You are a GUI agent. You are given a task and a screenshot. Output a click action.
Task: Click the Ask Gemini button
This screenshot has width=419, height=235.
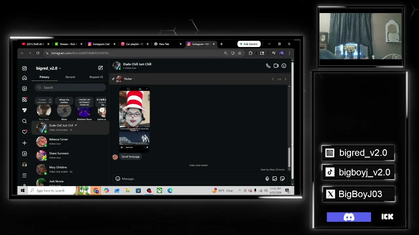pos(249,44)
